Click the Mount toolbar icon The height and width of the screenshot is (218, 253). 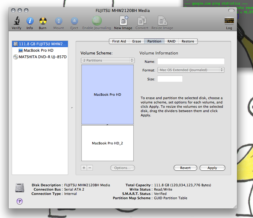59,21
